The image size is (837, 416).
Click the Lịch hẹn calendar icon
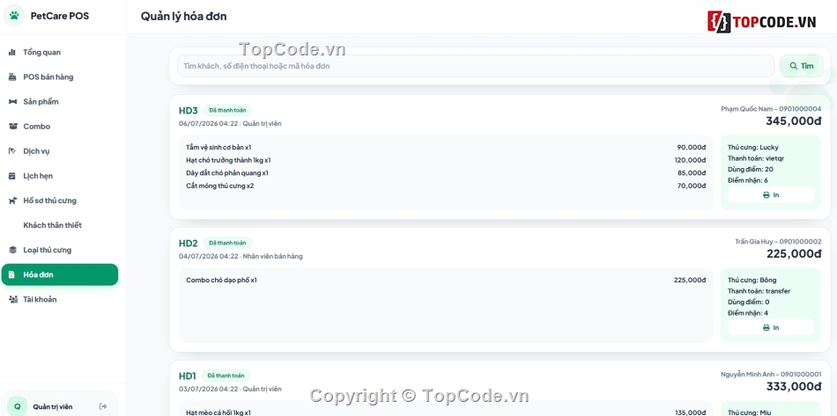12,176
